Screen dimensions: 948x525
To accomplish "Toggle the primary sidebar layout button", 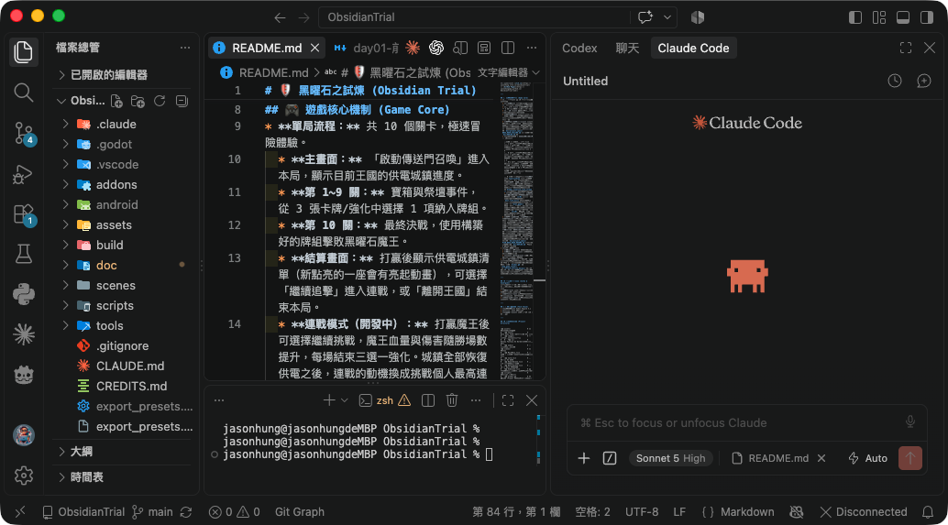I will pos(854,17).
